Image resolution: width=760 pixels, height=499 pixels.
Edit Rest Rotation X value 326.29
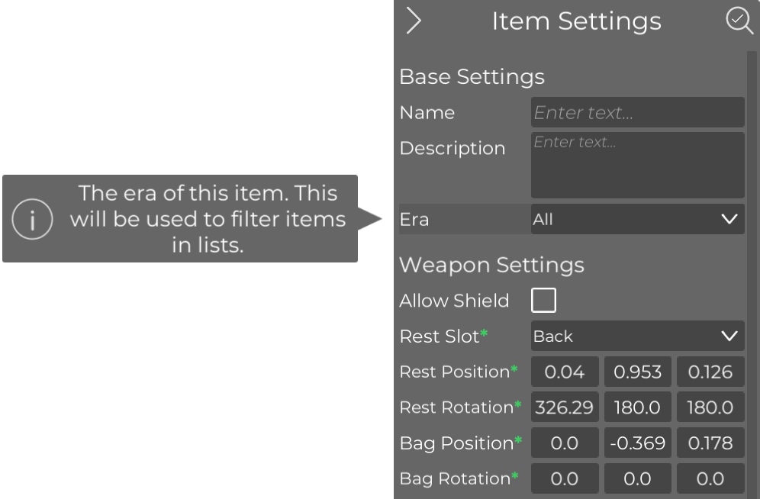tap(565, 407)
